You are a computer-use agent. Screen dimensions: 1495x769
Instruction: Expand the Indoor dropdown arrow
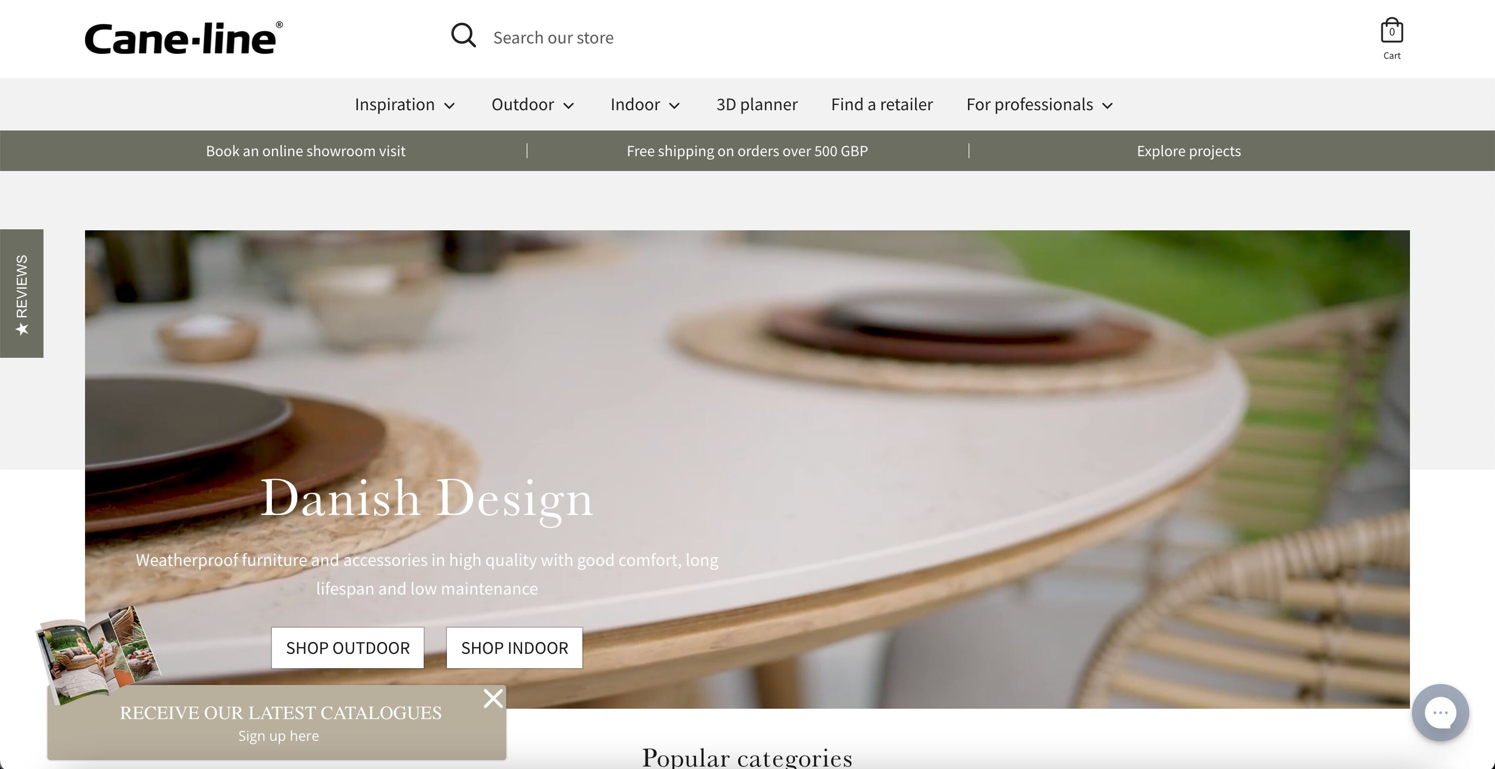tap(674, 106)
